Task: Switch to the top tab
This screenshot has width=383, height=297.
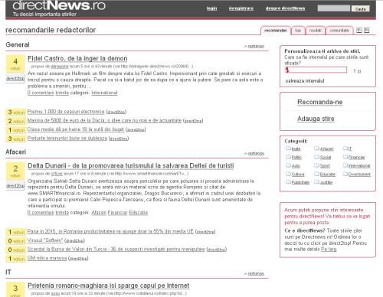Action: tap(298, 31)
